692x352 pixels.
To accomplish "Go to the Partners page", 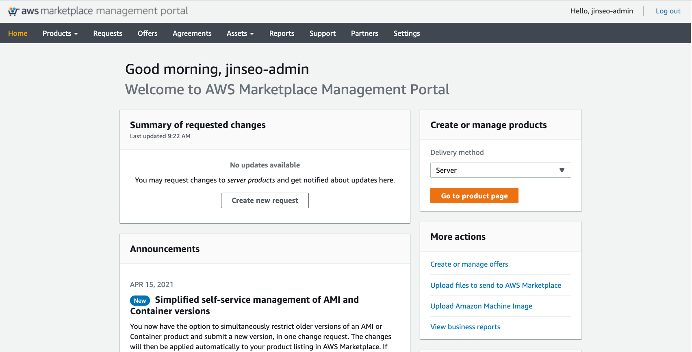I will pos(364,33).
